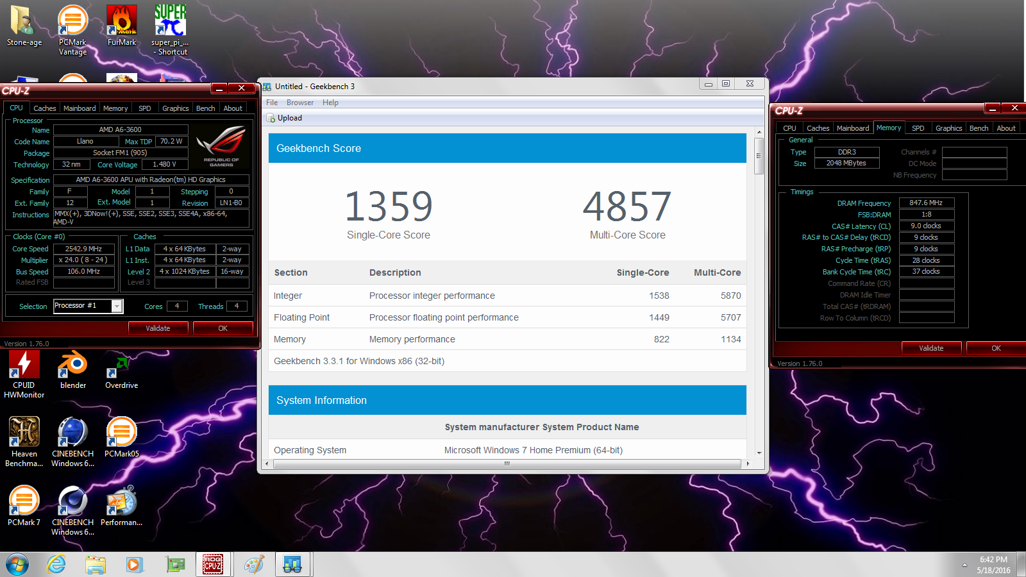Select the CINEBENCH icon beside PCMark05

pyautogui.click(x=73, y=442)
